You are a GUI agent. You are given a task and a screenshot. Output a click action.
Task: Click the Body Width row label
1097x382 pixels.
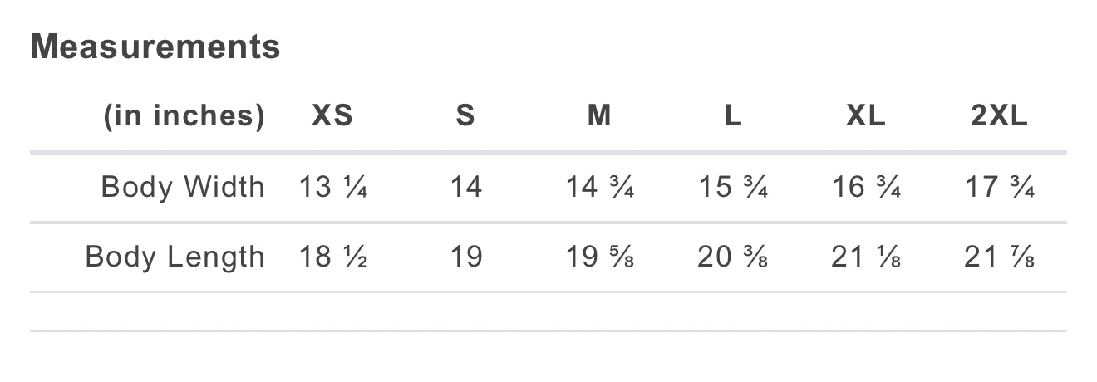(x=183, y=188)
